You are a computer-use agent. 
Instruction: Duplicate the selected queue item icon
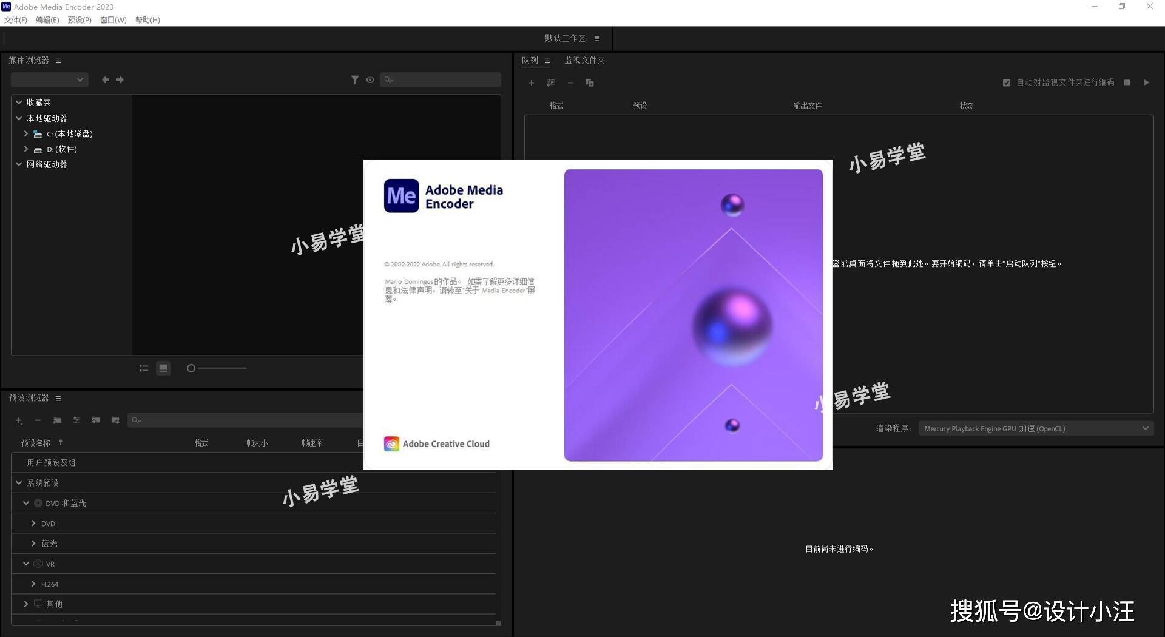pos(590,83)
